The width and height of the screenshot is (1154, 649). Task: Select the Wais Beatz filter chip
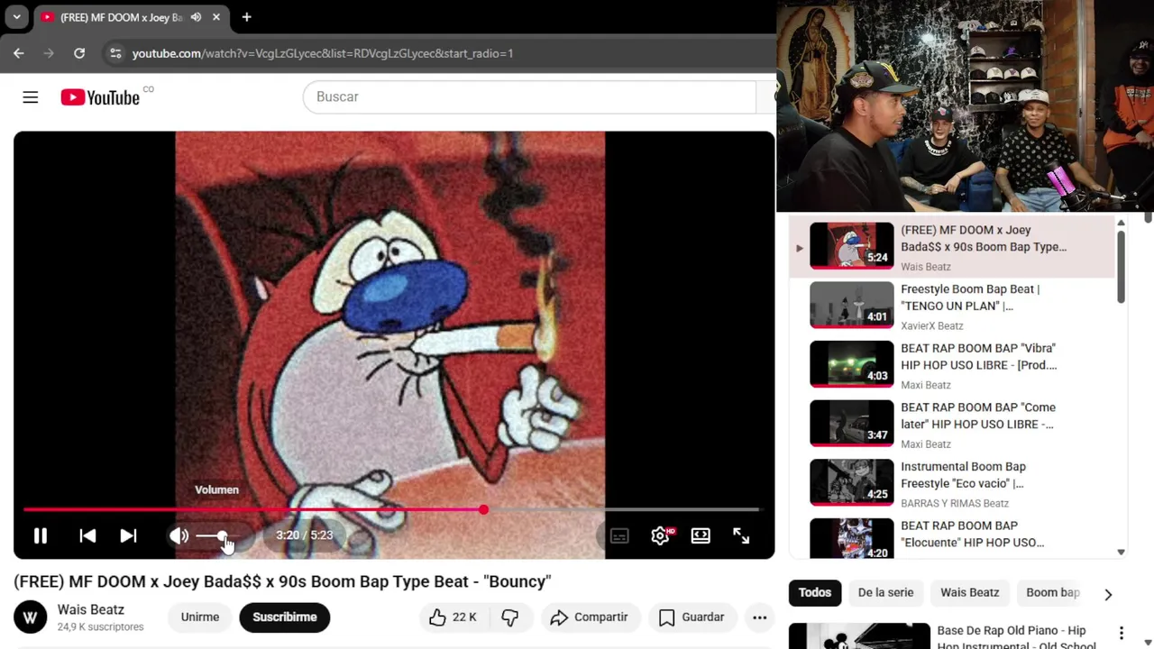click(970, 592)
